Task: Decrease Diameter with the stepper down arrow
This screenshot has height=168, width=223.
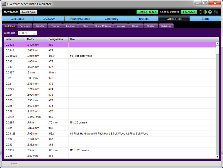Action: [35, 34]
